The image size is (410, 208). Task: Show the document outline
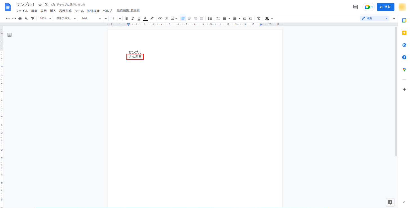(x=10, y=35)
